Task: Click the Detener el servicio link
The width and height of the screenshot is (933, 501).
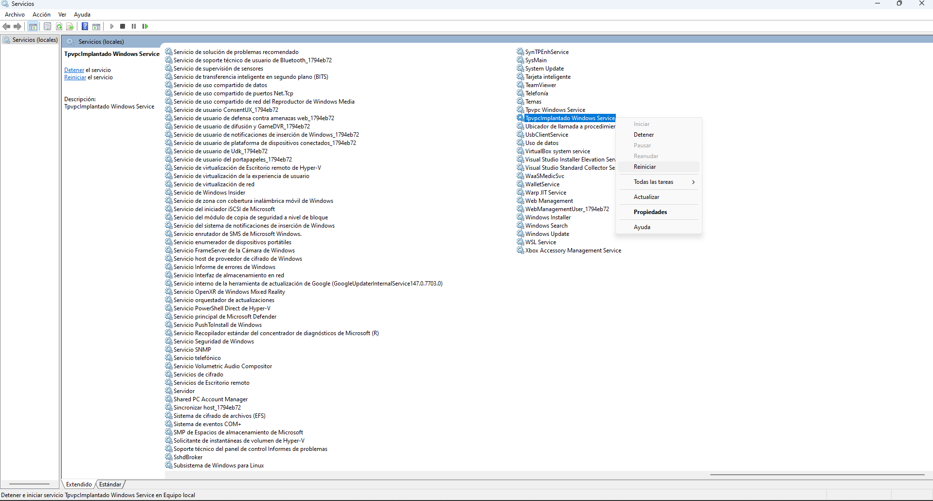Action: point(74,70)
